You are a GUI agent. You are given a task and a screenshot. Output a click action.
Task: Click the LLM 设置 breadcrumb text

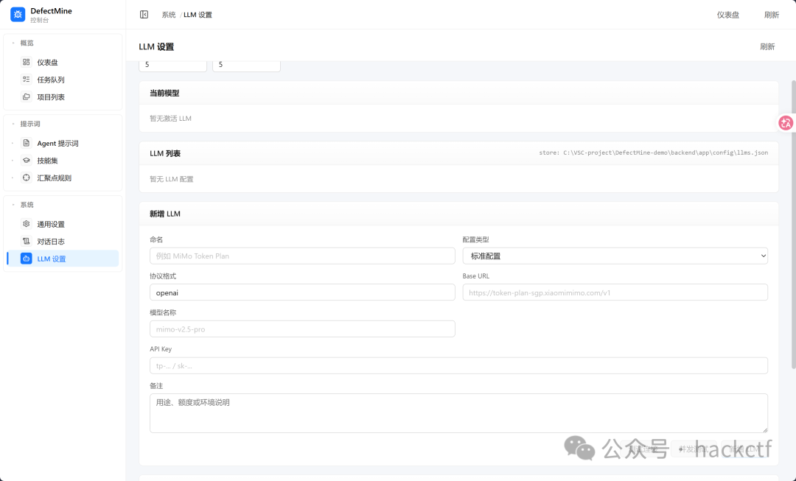click(198, 15)
